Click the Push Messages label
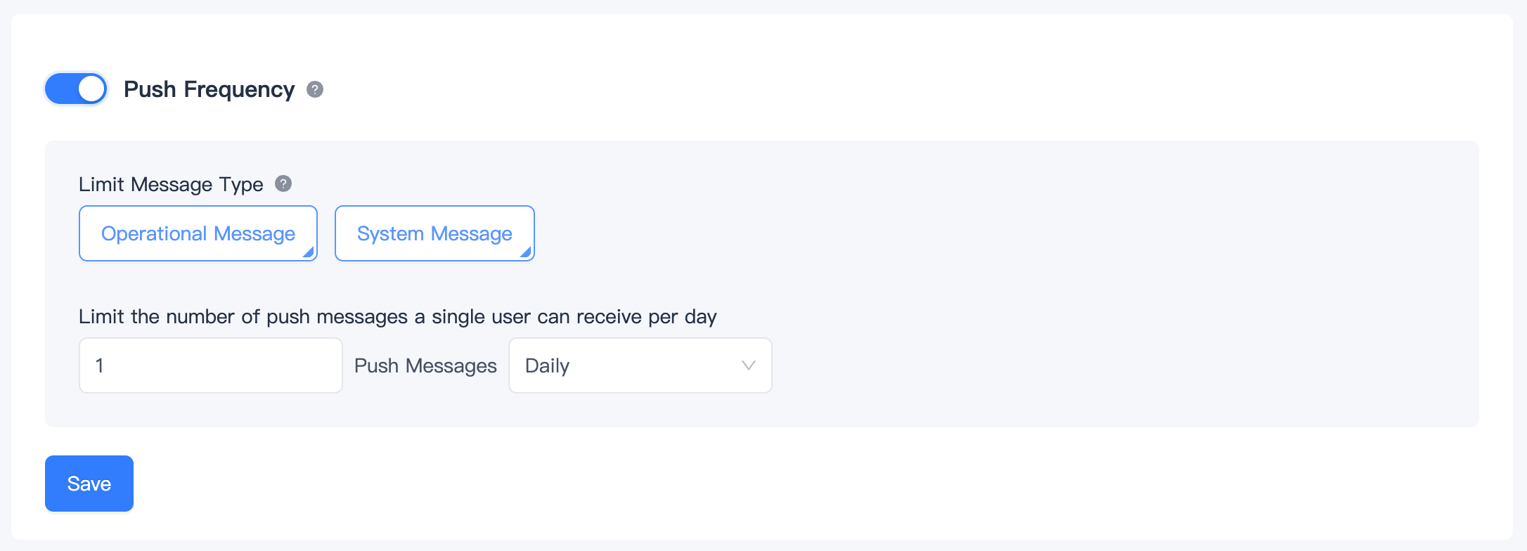The image size is (1527, 551). 425,365
